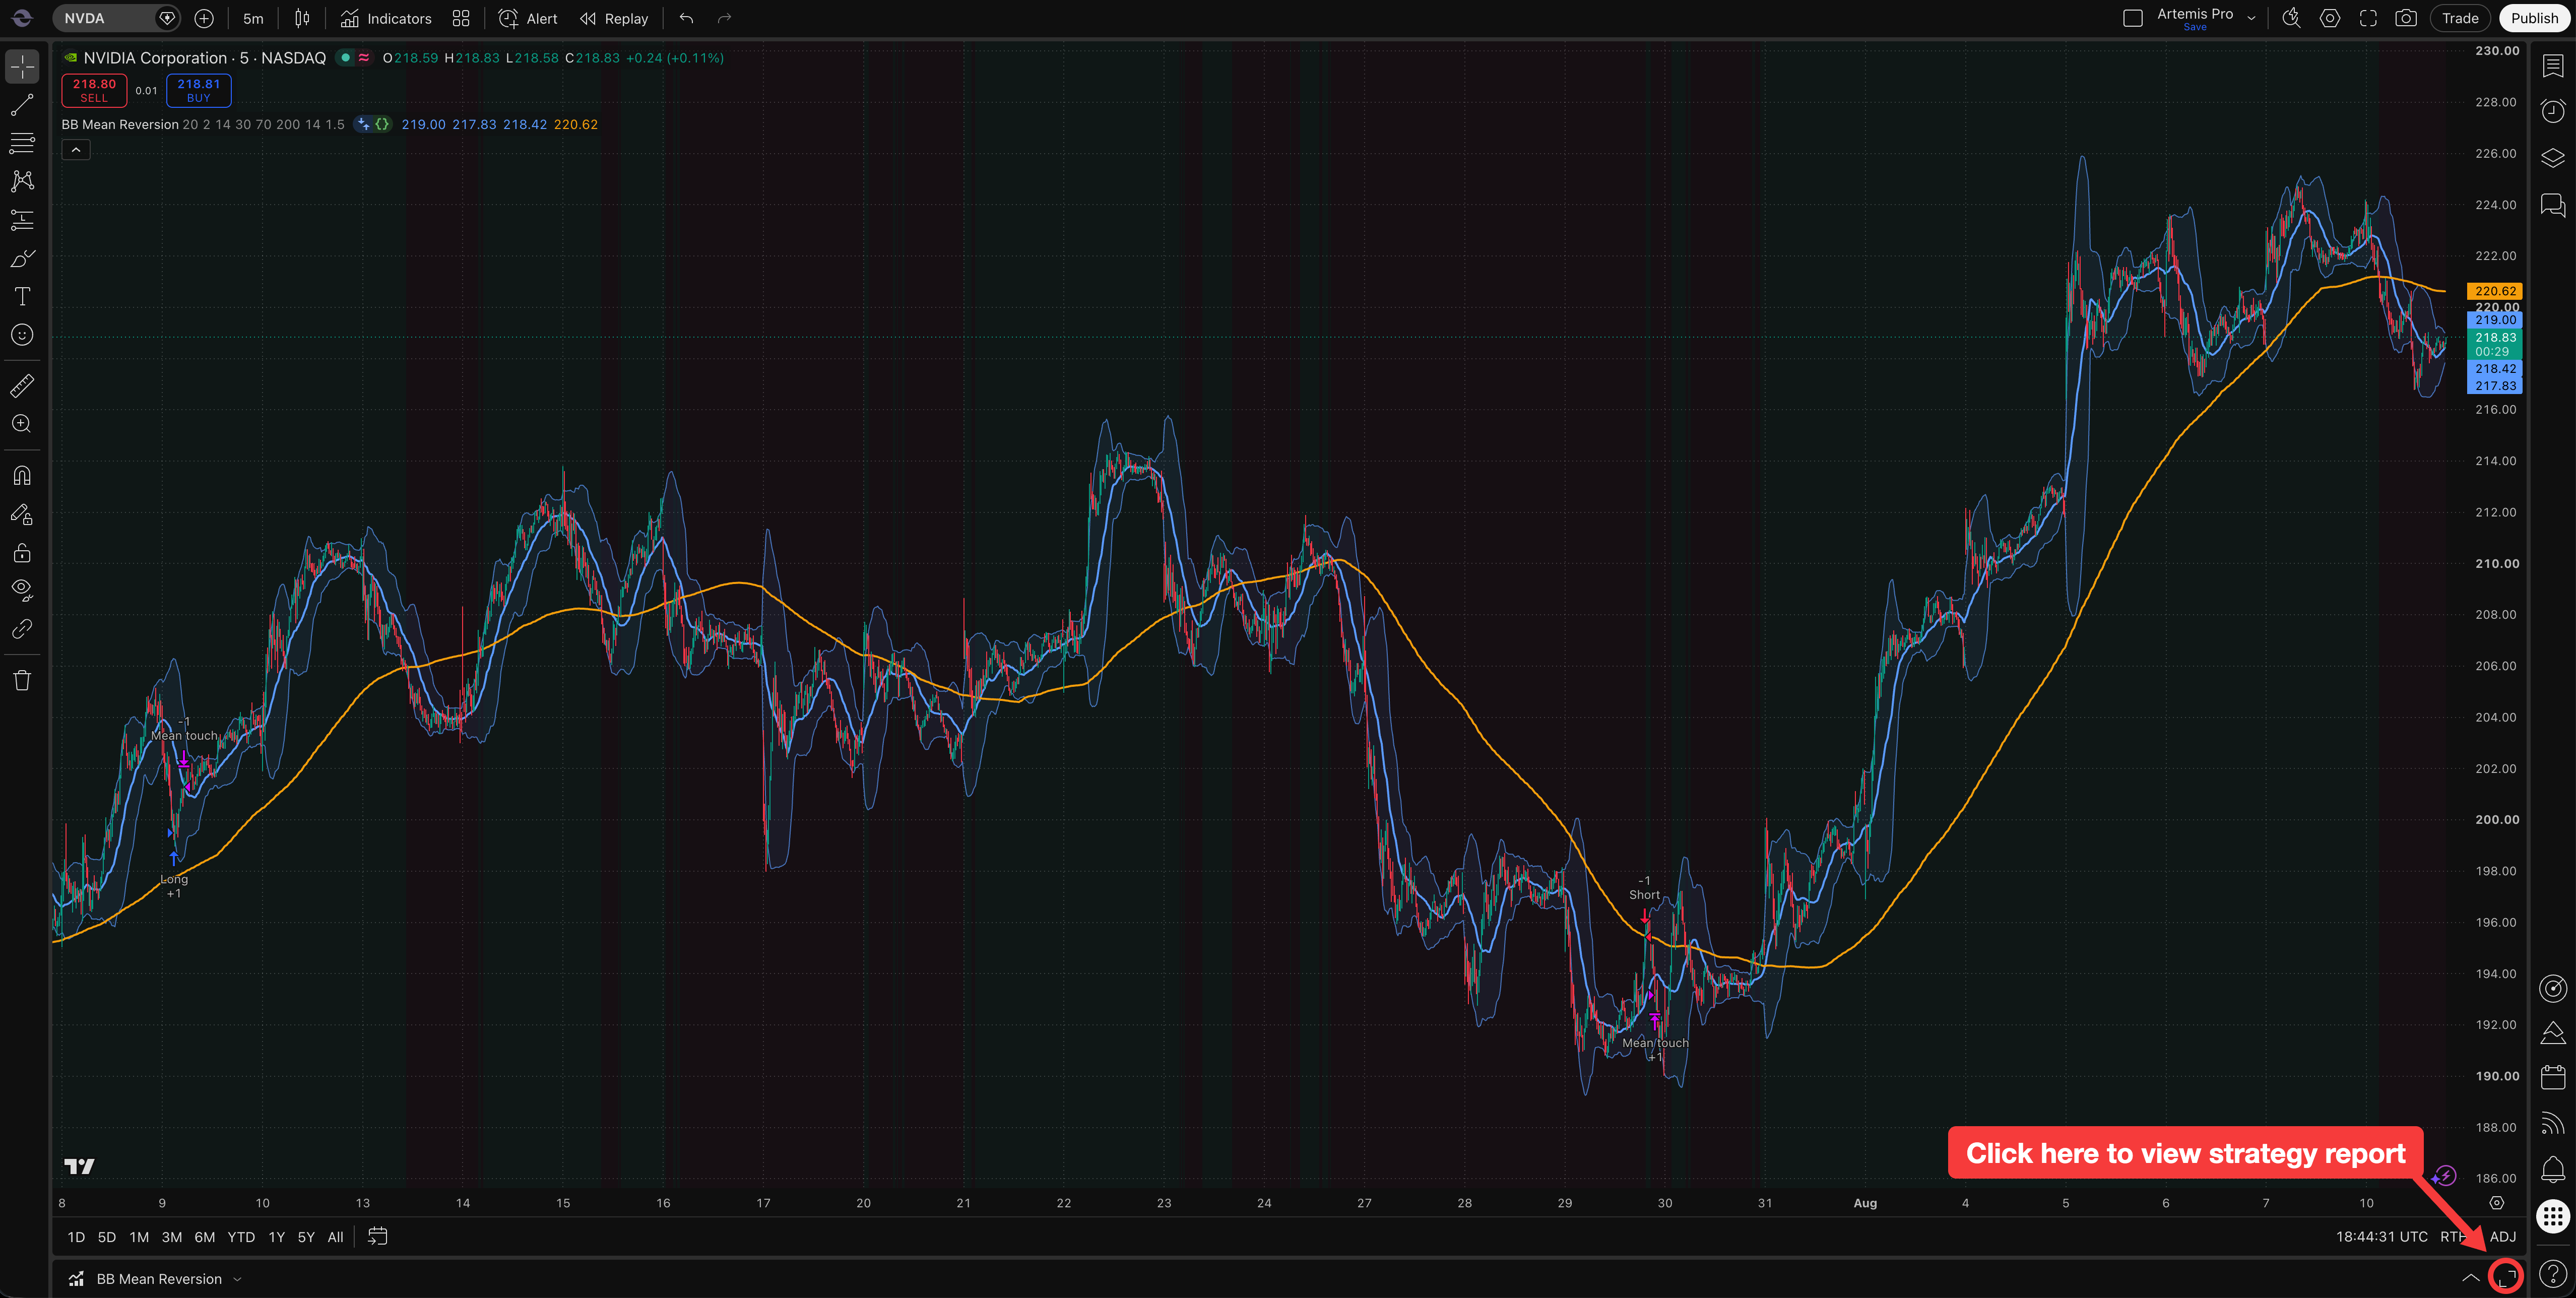Remove all drawings with the trash icon
Image resolution: width=2576 pixels, height=1298 pixels.
coord(22,681)
